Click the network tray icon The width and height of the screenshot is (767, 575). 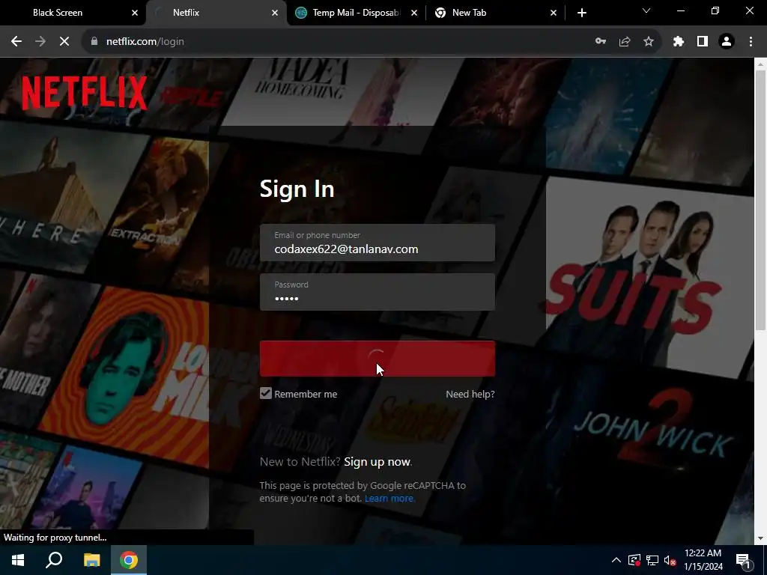click(652, 560)
